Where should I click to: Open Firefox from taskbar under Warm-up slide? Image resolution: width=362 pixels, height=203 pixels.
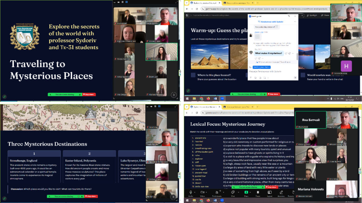pyautogui.click(x=209, y=99)
